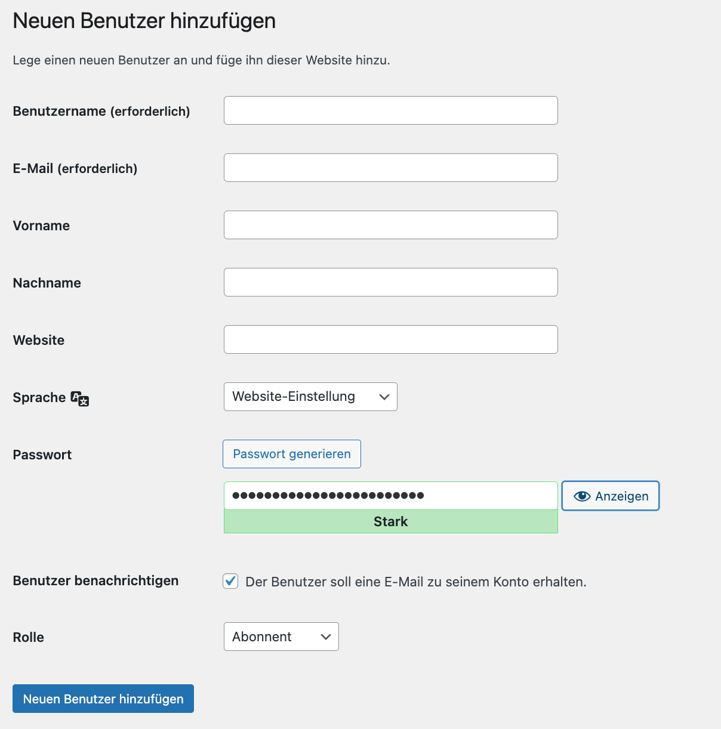Click the masked password field
721x729 pixels.
tap(391, 496)
